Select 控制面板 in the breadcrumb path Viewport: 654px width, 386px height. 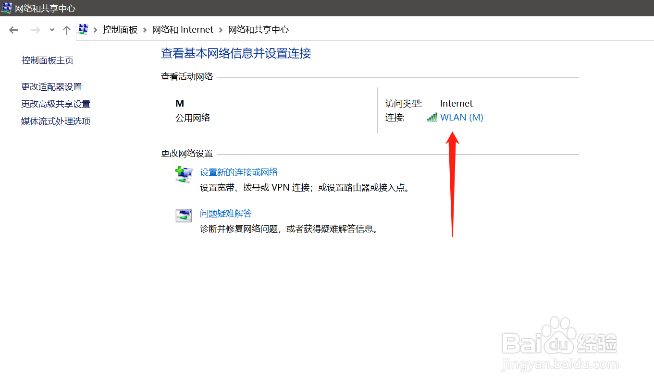120,29
